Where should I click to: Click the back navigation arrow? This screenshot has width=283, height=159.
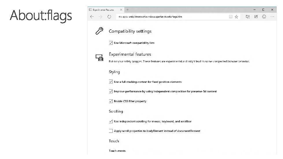click(92, 17)
